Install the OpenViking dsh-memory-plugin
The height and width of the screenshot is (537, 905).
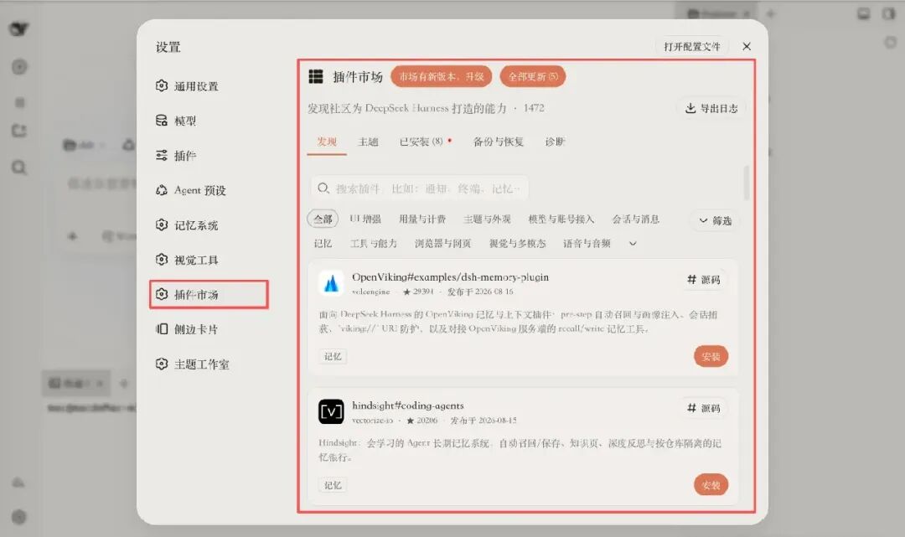click(x=711, y=356)
